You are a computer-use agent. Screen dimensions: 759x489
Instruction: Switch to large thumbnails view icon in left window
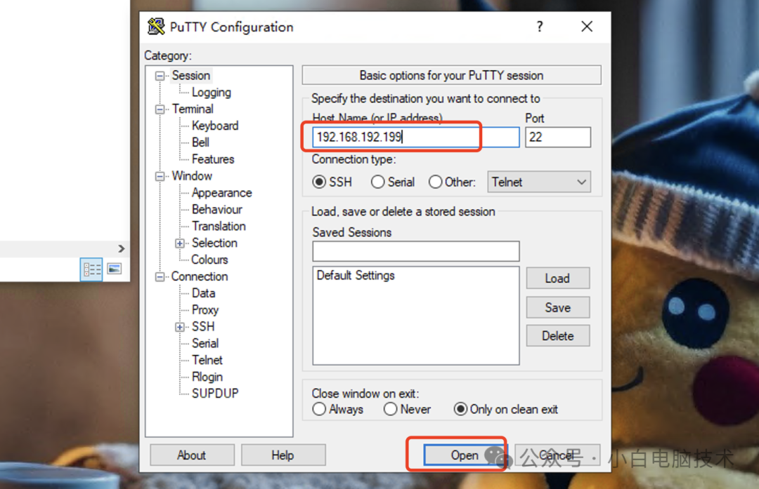(x=115, y=269)
